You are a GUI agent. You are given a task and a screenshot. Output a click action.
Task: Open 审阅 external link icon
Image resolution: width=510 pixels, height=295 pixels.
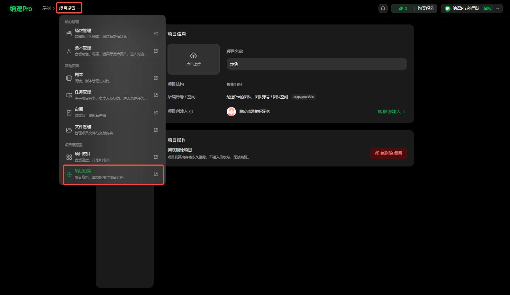[x=156, y=112]
